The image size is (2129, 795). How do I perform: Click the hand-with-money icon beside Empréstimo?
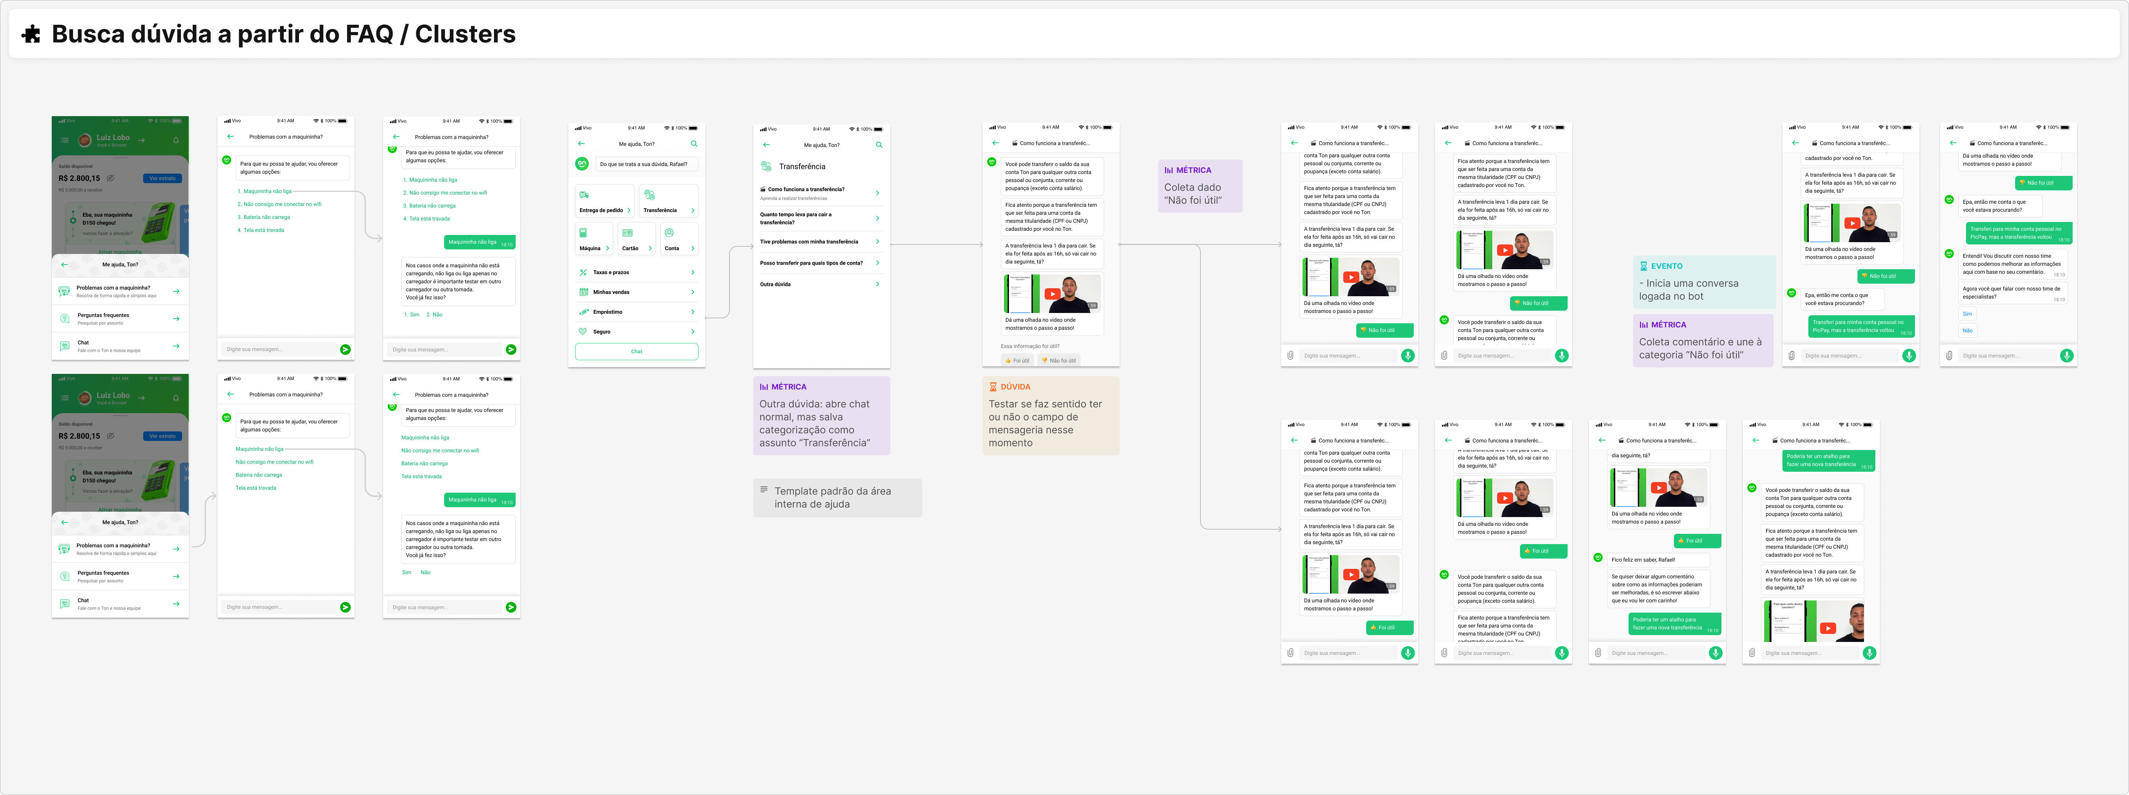583,311
